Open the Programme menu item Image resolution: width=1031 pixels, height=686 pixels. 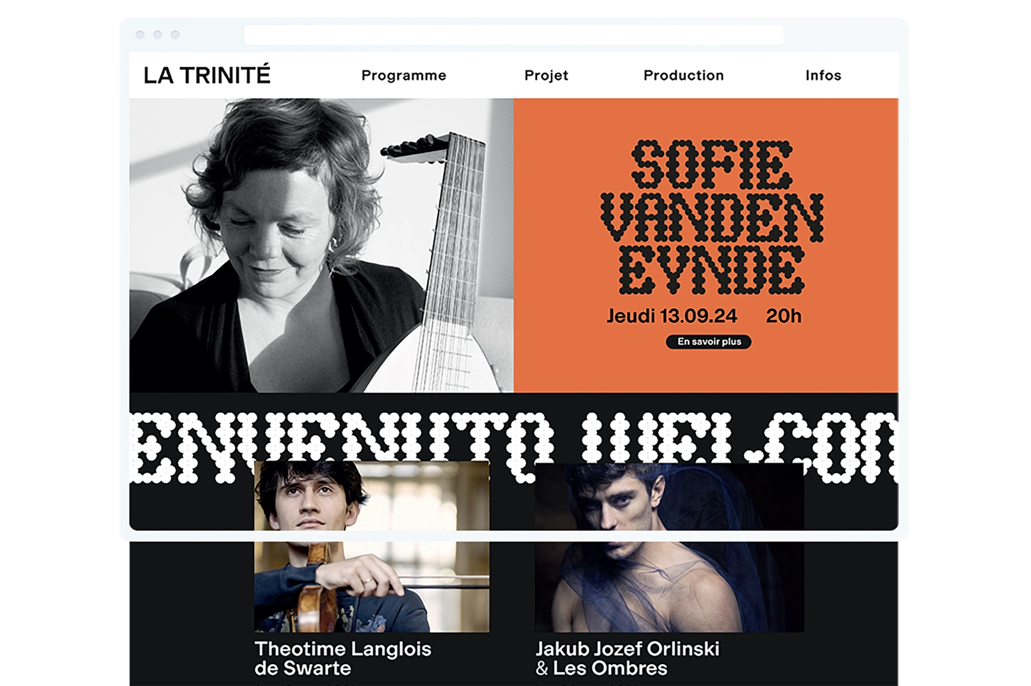(x=403, y=76)
